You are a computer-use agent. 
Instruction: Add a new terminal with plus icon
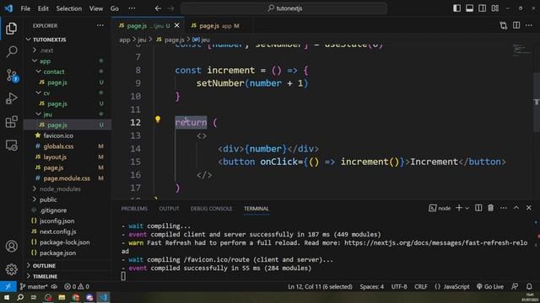pos(459,208)
